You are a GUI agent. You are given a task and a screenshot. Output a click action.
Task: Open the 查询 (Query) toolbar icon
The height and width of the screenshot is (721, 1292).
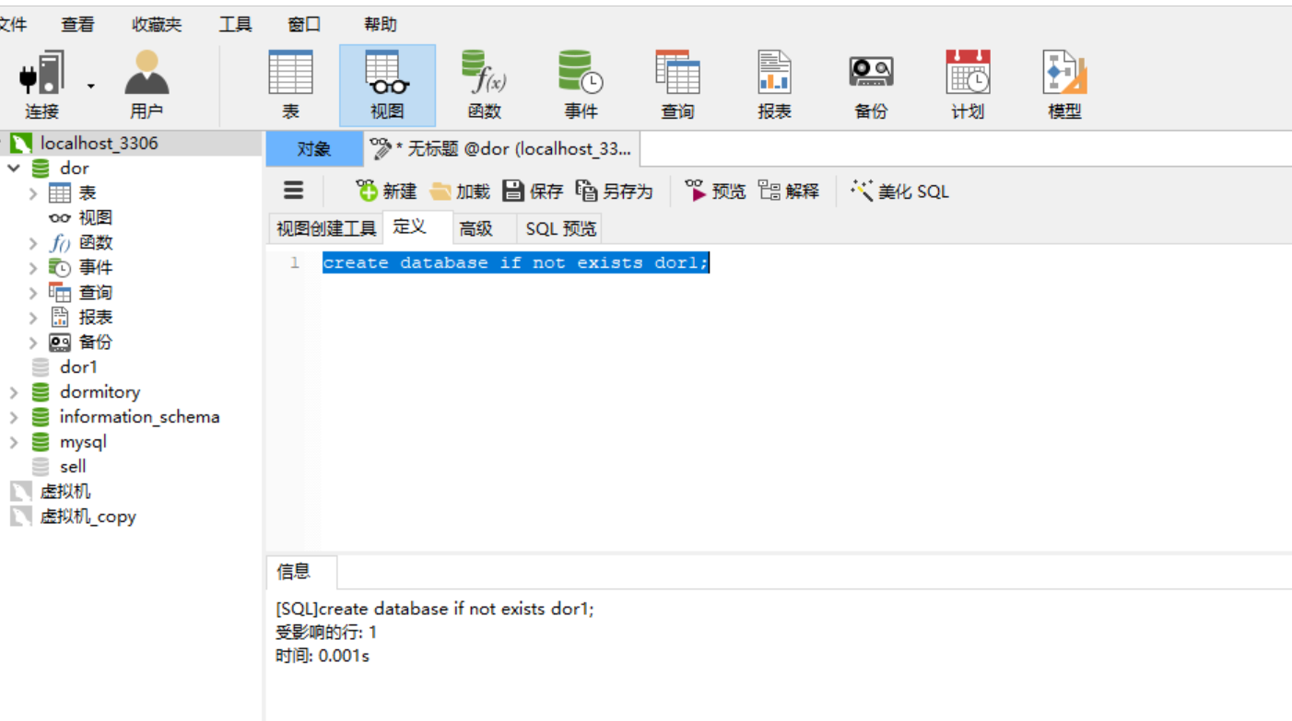pyautogui.click(x=678, y=84)
